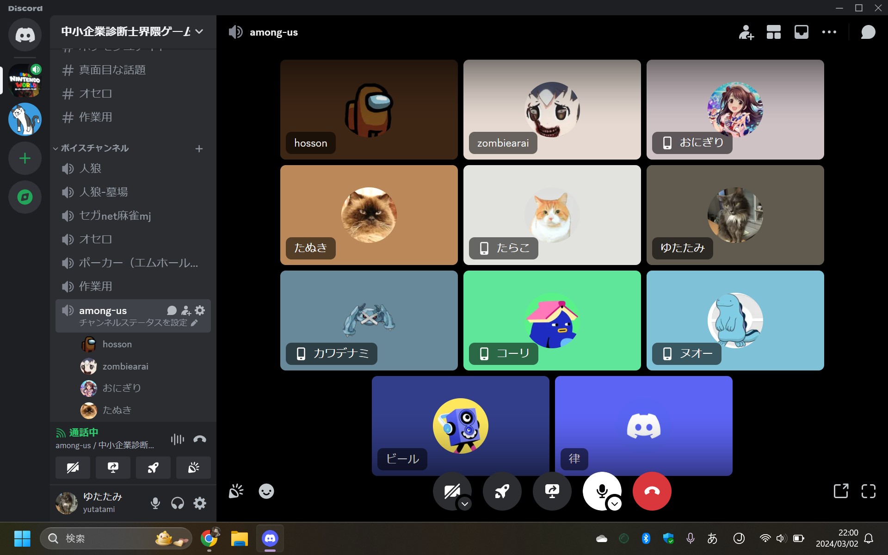
Task: Open the 作業用 text channel
Action: click(133, 117)
